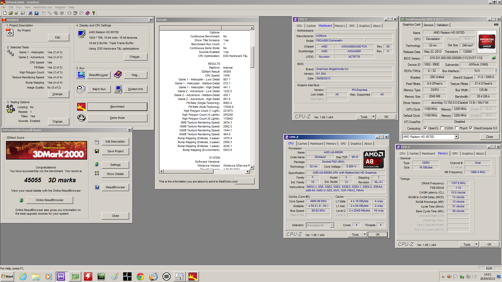Open Tools dropdown arrow in CPU tab CPU-Z window
Viewport: 502px width, 282px height.
point(365,235)
